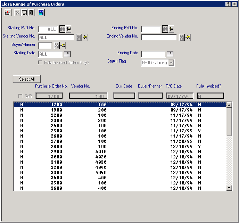Image resolution: width=239 pixels, height=223 pixels.
Task: Select purchase order 1900 row
Action: point(120,110)
